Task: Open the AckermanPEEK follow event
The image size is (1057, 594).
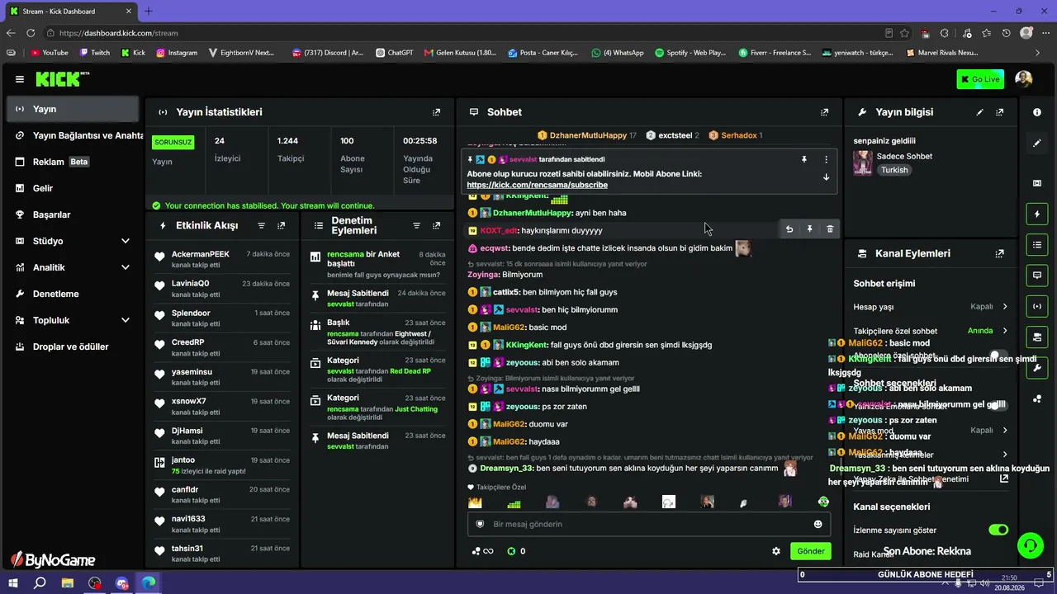Action: coord(222,259)
